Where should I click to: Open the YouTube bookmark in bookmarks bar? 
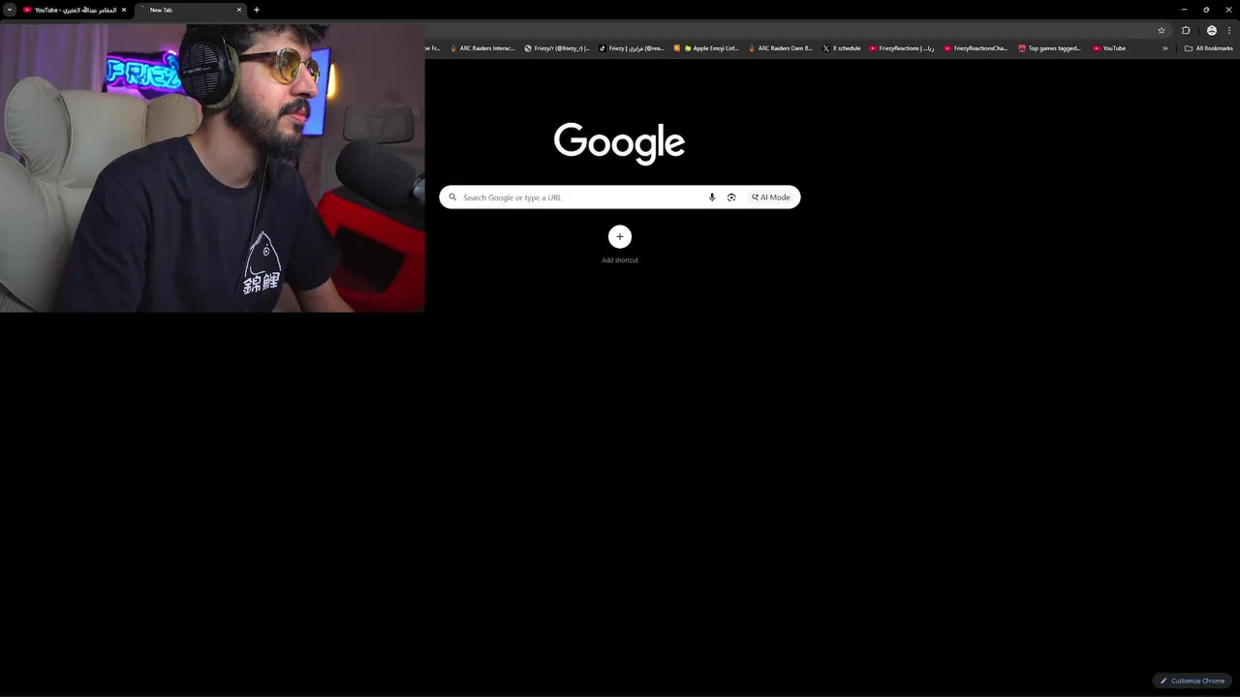1110,48
